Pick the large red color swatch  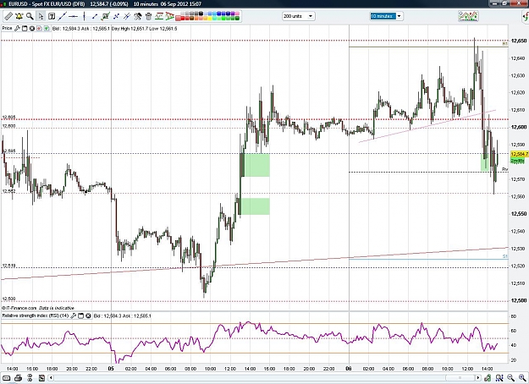pos(178,18)
